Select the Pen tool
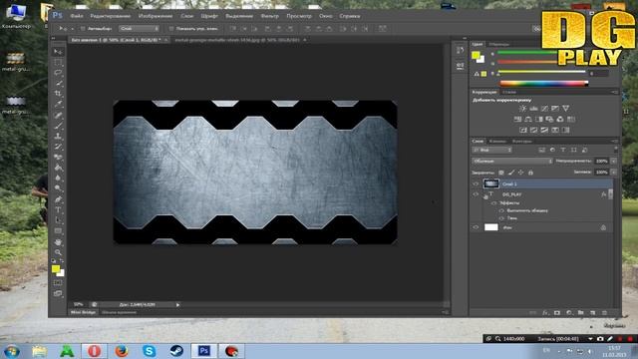This screenshot has width=638, height=359. (x=58, y=199)
